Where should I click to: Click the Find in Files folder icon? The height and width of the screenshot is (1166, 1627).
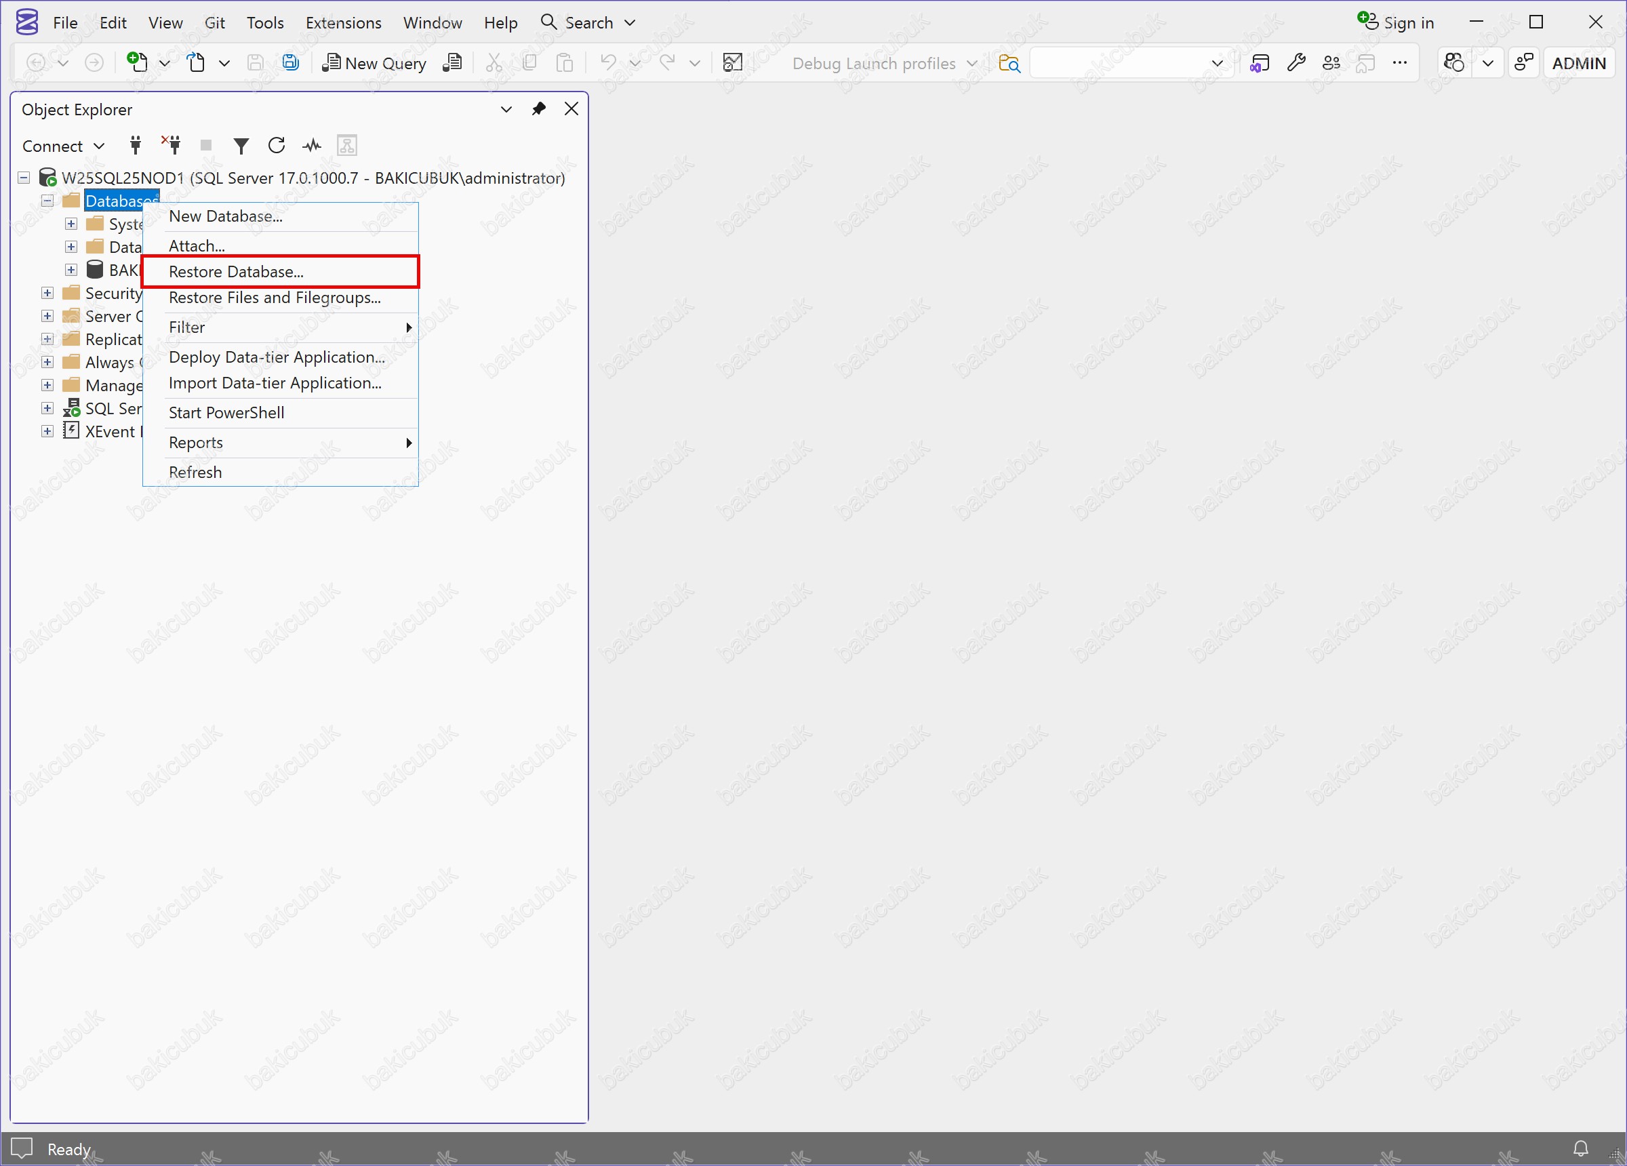coord(1009,63)
